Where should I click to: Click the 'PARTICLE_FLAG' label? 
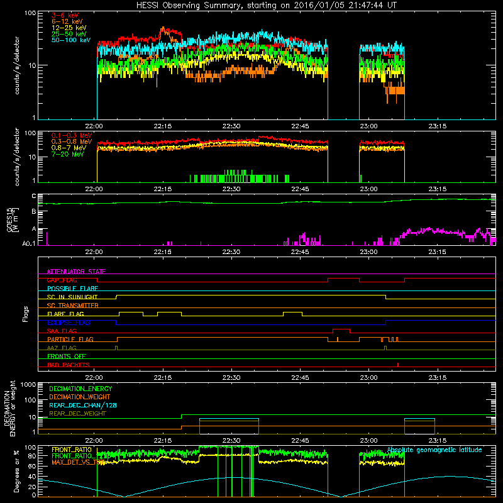70,340
